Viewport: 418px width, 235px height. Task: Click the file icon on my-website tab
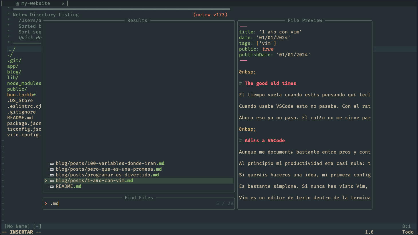coord(17,4)
